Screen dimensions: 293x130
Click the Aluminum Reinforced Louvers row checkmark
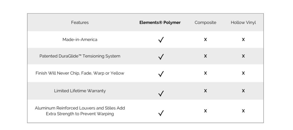click(161, 113)
